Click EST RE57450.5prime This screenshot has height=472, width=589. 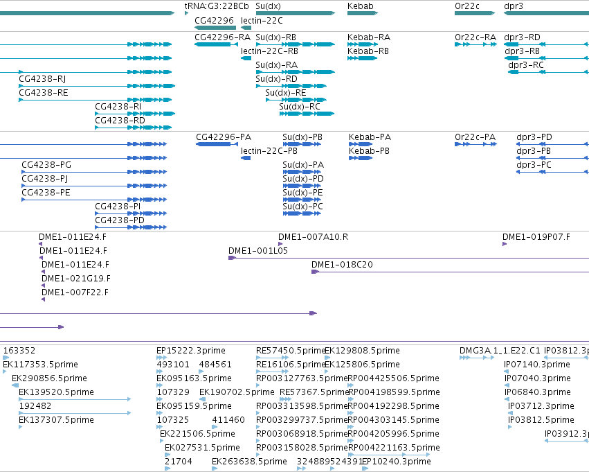(291, 351)
